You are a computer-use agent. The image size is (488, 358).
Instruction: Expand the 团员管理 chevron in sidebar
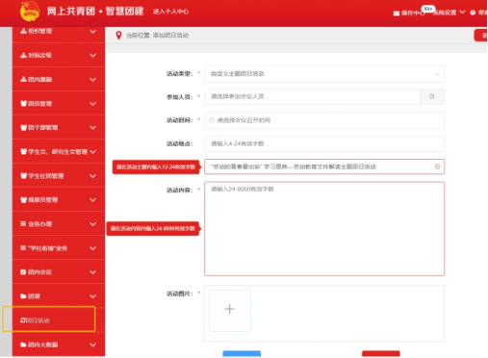pyautogui.click(x=92, y=104)
